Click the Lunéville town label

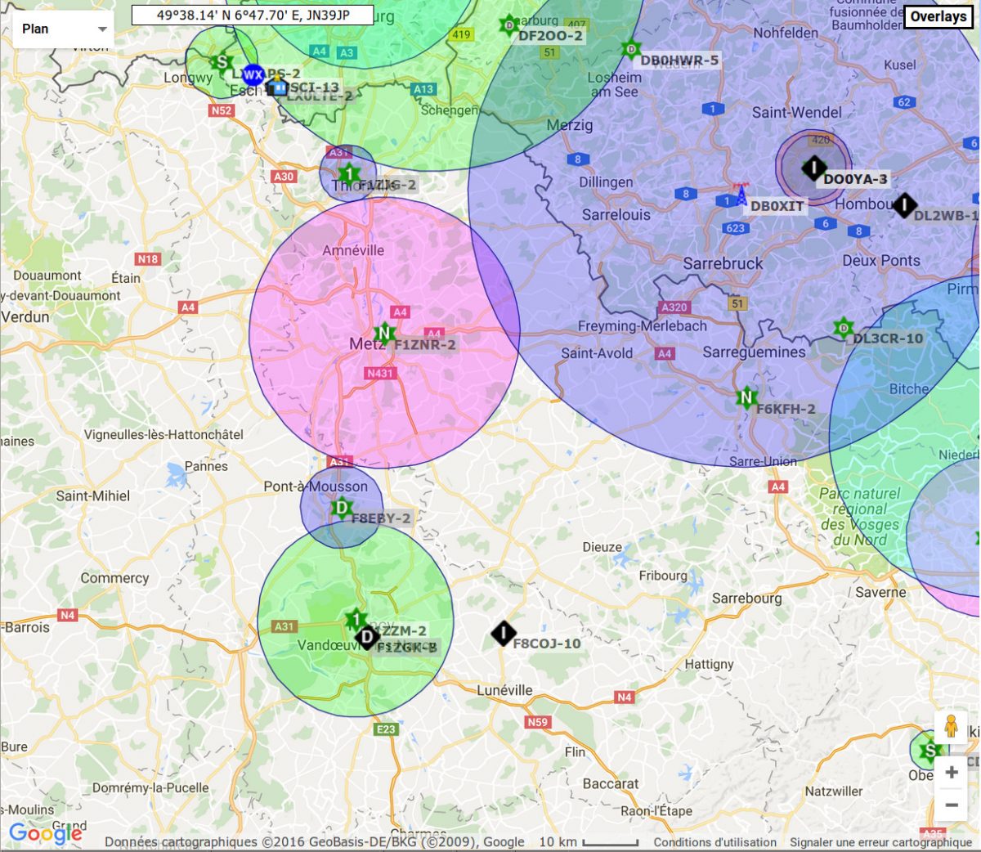point(504,690)
